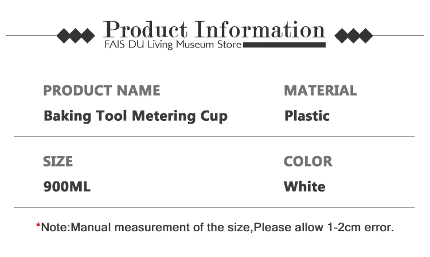Click the right diamond ornament cluster

(x=353, y=35)
